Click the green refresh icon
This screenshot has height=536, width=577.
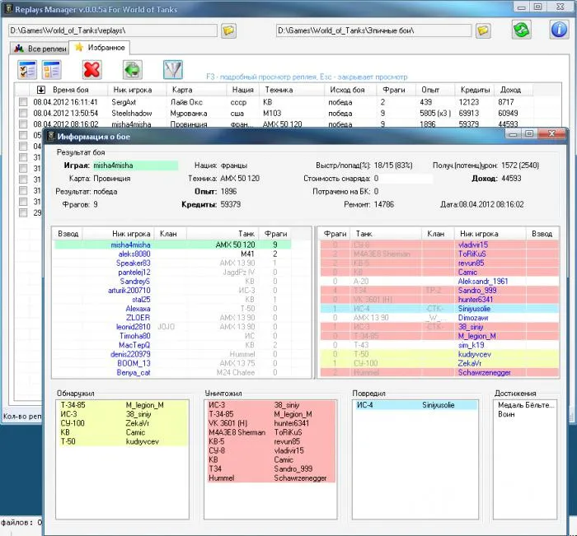[521, 30]
